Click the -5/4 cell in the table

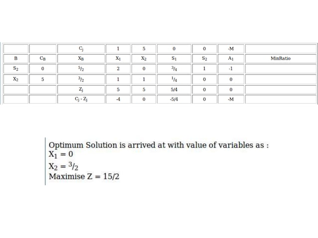174,99
